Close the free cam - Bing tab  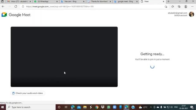pos(84,2)
